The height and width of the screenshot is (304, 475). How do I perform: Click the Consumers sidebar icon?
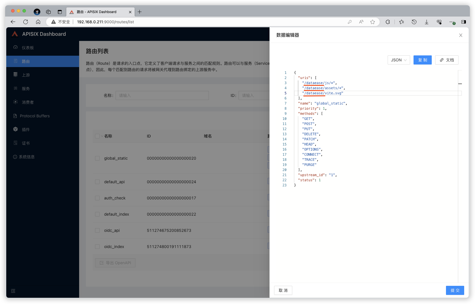point(16,102)
